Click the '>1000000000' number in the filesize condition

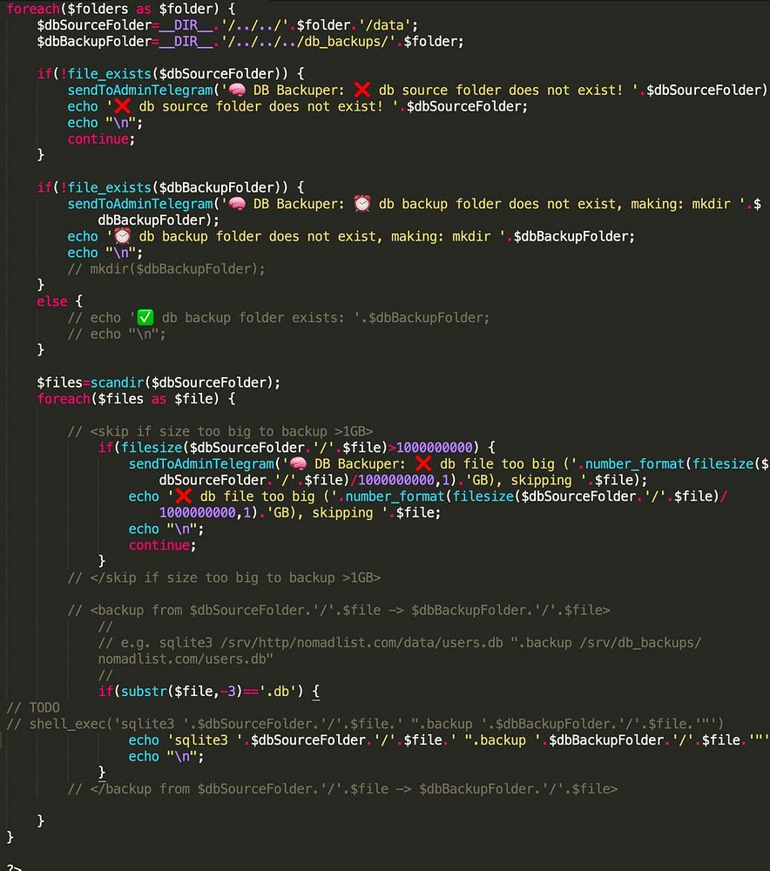[x=430, y=447]
